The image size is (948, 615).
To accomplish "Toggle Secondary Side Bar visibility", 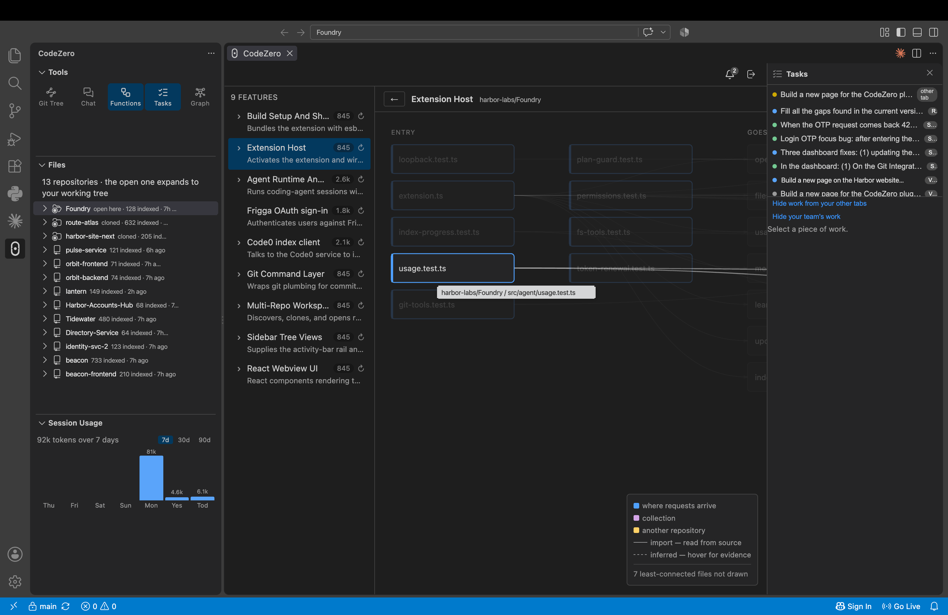I will click(x=933, y=32).
